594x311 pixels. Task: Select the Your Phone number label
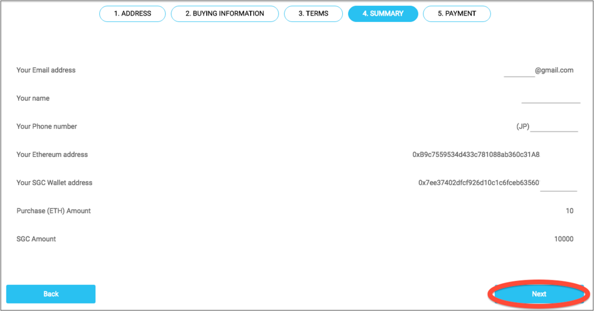pos(46,126)
